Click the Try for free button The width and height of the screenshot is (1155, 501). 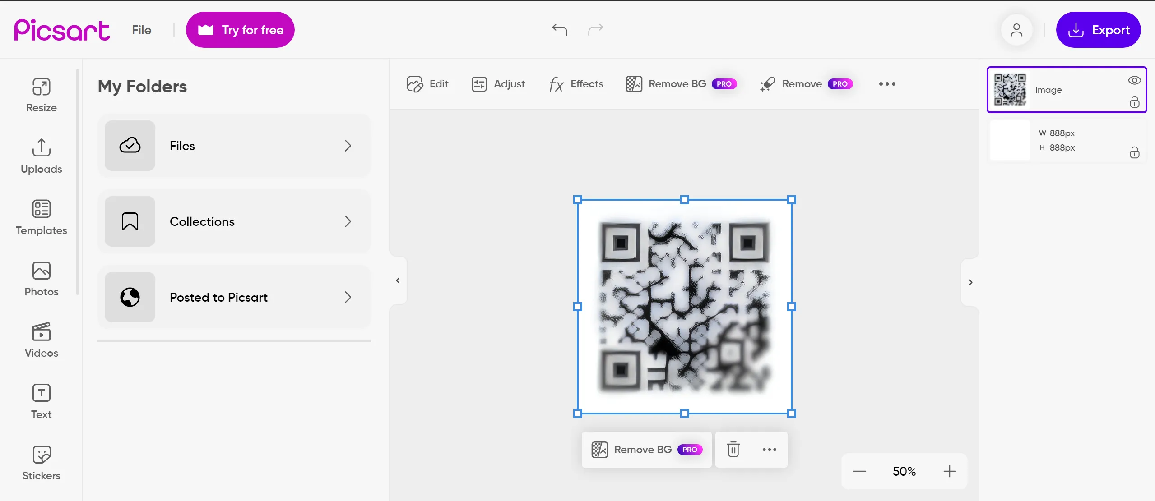[x=240, y=30]
